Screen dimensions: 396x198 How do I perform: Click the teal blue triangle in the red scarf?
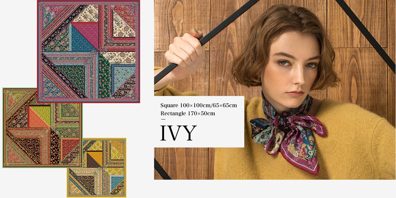tap(80, 40)
